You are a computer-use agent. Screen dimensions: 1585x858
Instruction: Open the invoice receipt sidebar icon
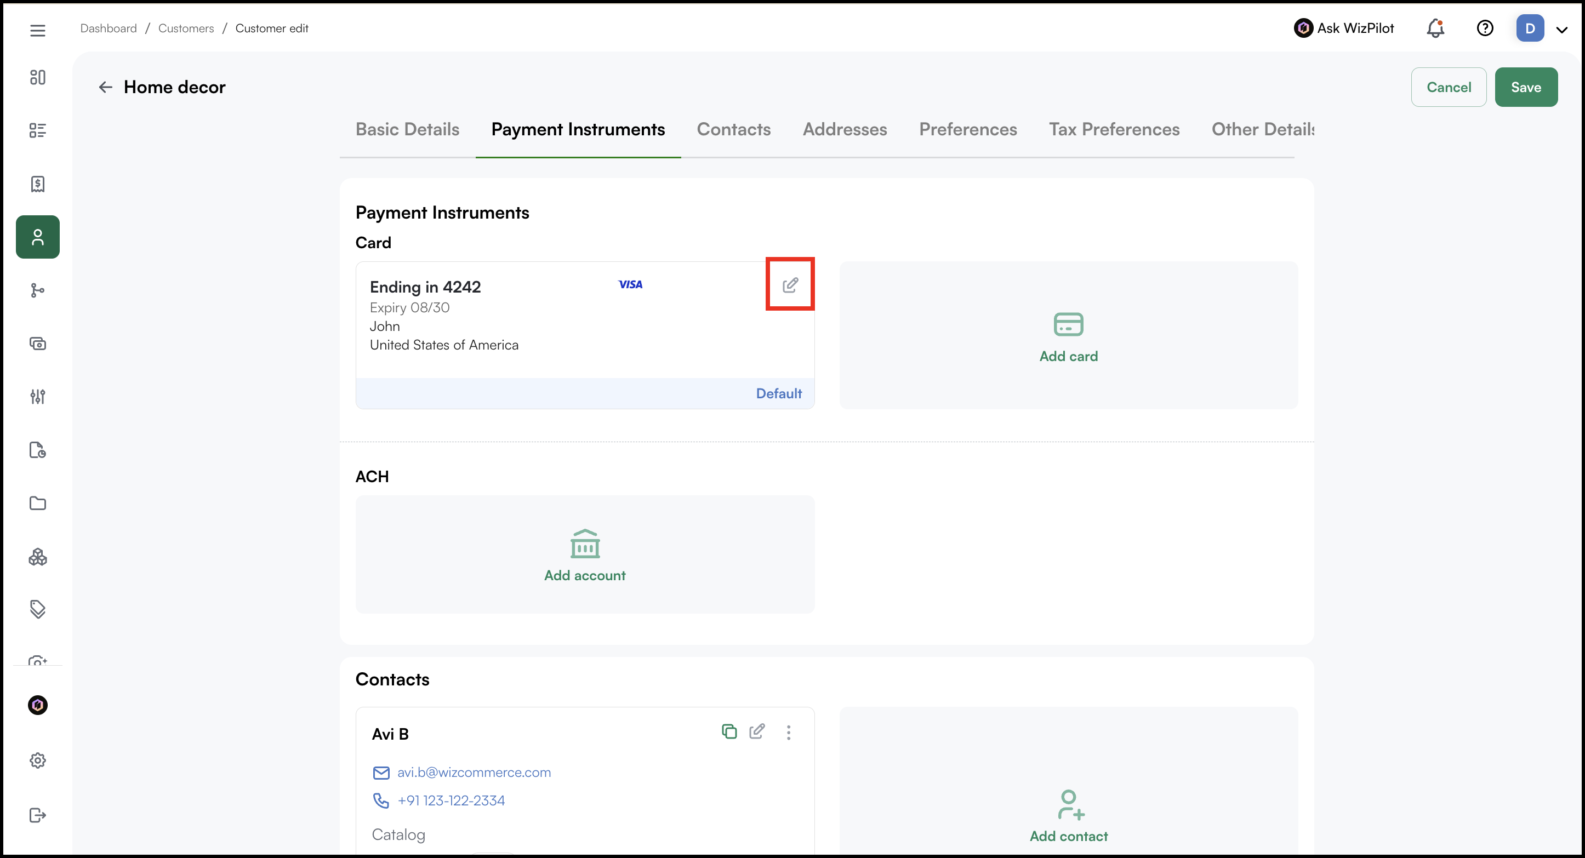[37, 184]
